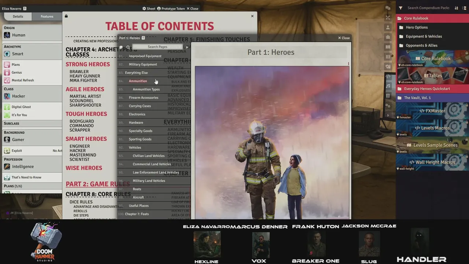Open the Ammunition Types page
Image resolution: width=469 pixels, height=264 pixels.
(146, 89)
